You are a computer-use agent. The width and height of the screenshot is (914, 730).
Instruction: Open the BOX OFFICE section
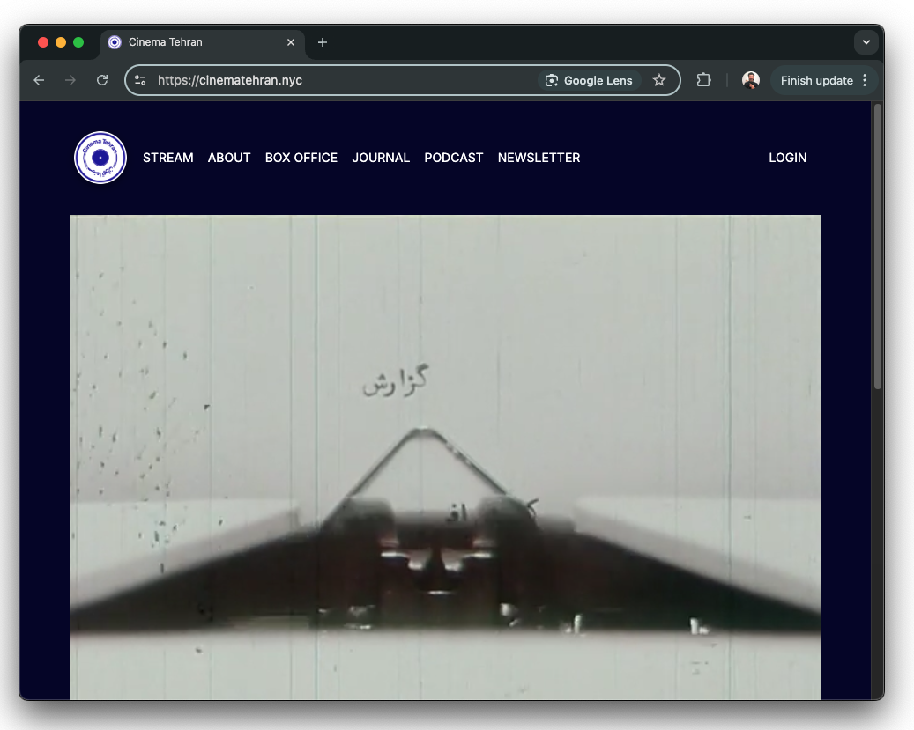click(x=301, y=158)
